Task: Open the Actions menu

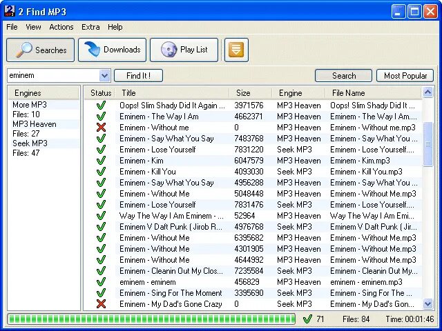Action: [x=61, y=27]
